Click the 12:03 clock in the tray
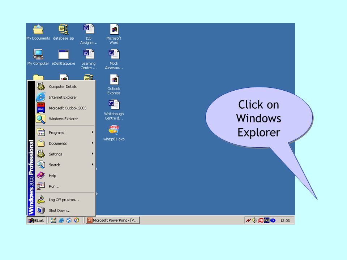The image size is (347, 260). (x=285, y=221)
